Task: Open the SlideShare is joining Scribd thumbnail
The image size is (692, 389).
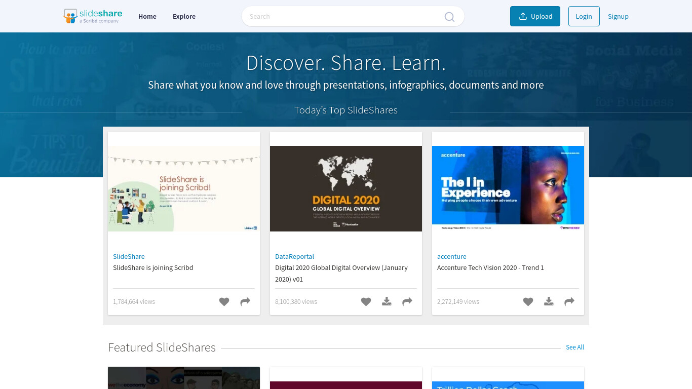Action: 184,188
